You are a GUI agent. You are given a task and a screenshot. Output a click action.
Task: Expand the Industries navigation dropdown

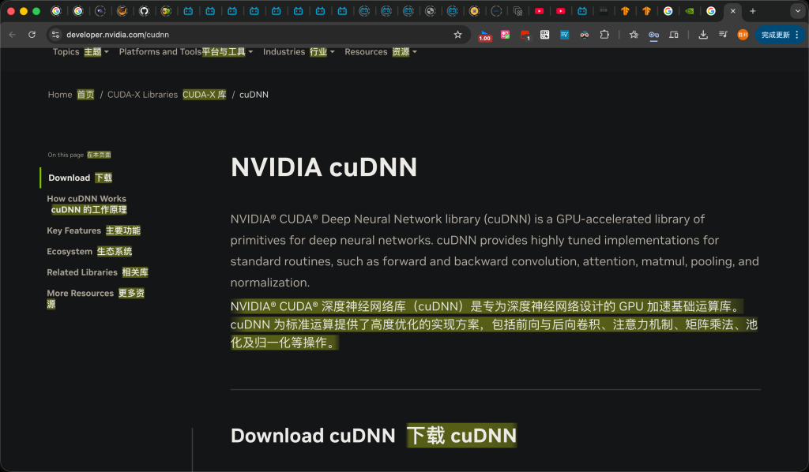[299, 51]
